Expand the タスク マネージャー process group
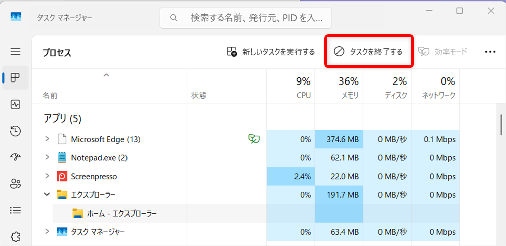Screen dimensions: 506x246 [x=47, y=231]
